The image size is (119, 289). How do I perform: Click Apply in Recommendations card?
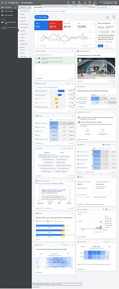coord(100,46)
